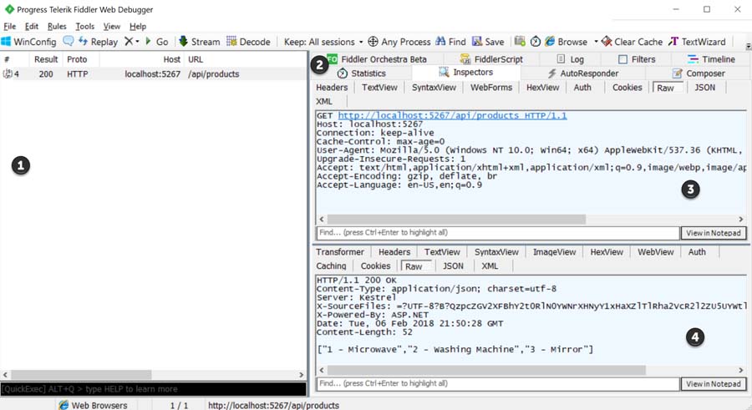Click Any Process target icon

(373, 42)
